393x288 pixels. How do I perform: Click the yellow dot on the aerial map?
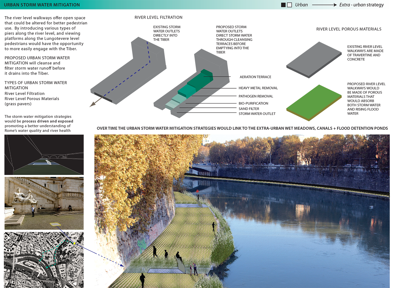tap(74, 243)
